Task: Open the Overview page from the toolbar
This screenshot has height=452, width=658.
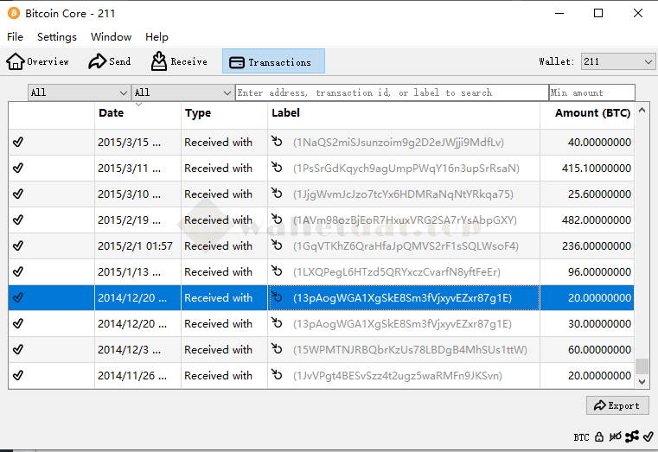Action: [38, 61]
